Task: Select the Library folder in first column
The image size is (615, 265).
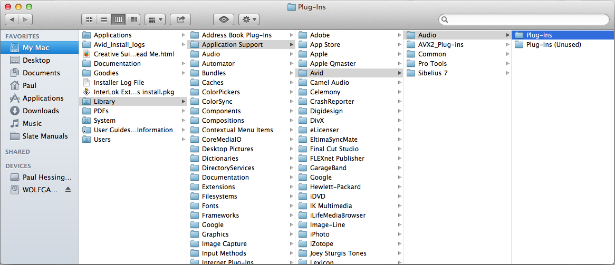Action: (x=133, y=102)
